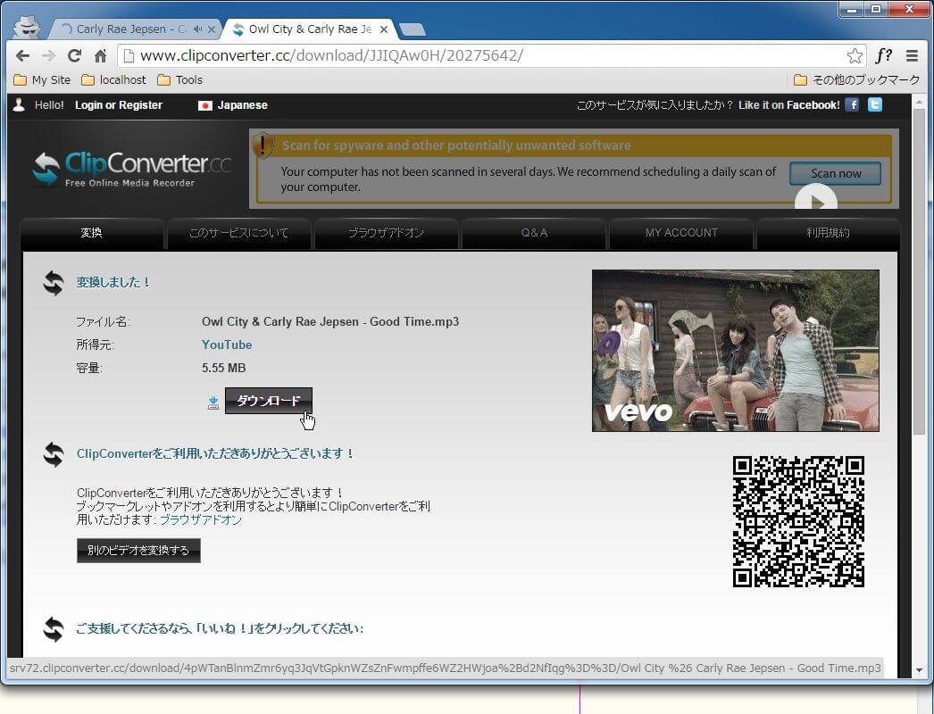Click the bookmark star in address bar
The height and width of the screenshot is (714, 934).
tap(855, 56)
